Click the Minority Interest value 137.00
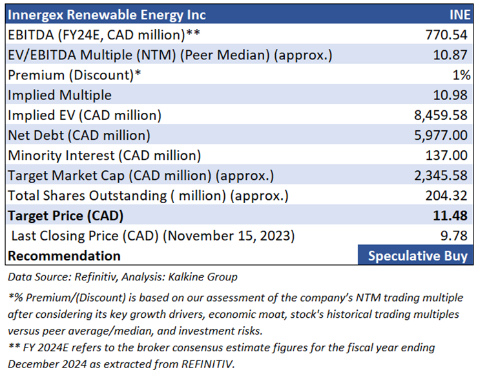Image resolution: width=478 pixels, height=372 pixels. 448,155
